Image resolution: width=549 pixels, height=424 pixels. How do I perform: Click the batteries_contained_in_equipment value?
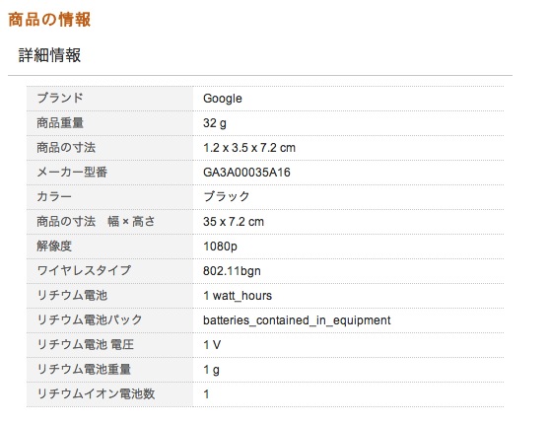pyautogui.click(x=297, y=320)
